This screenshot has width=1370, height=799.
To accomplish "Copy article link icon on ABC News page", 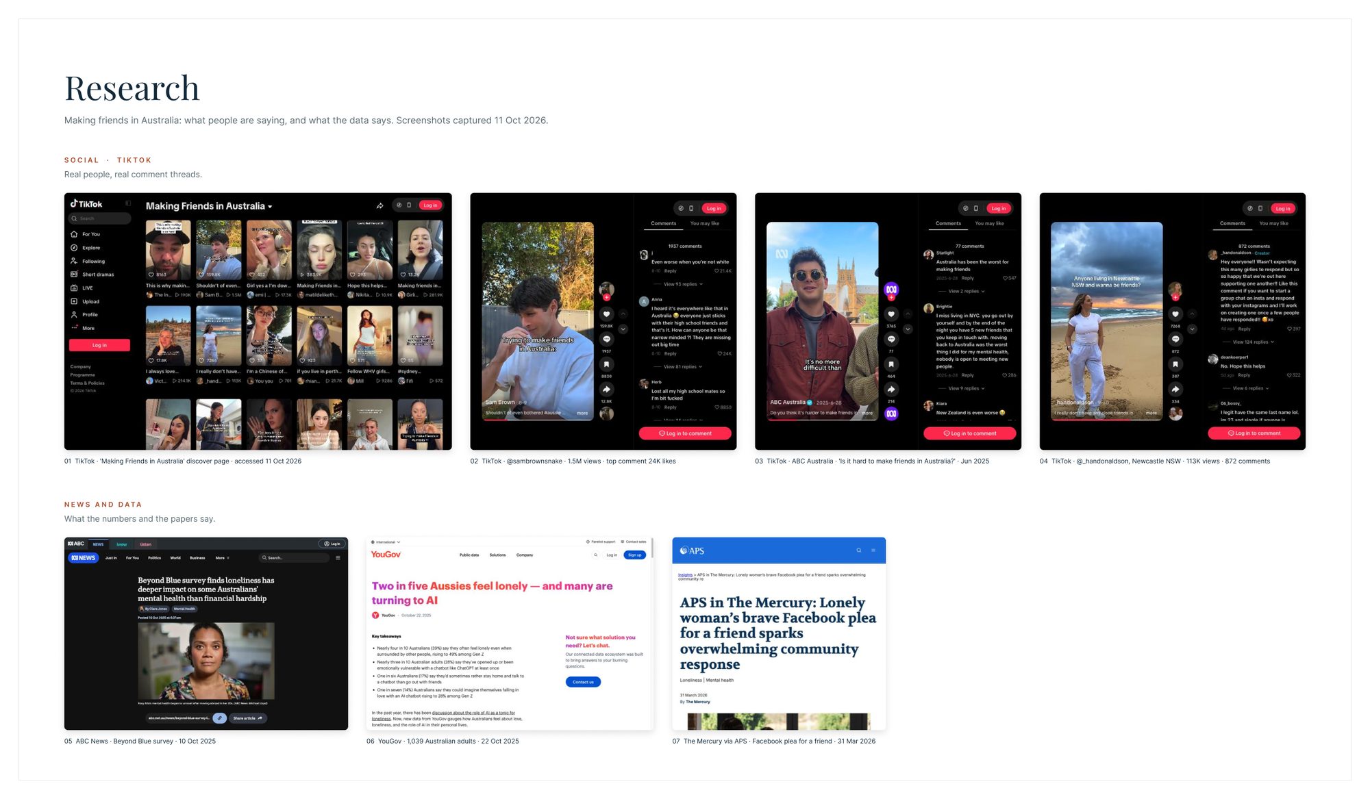I will pyautogui.click(x=219, y=718).
